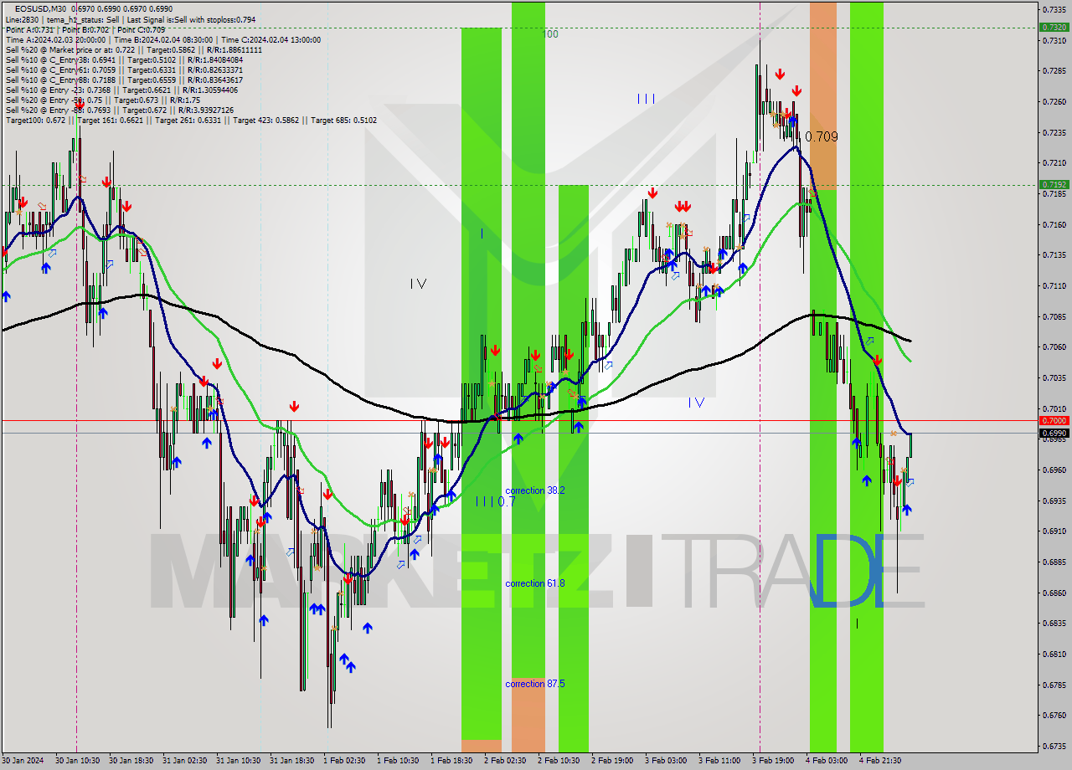Click the '1 Feb 18:30' time label

451,761
